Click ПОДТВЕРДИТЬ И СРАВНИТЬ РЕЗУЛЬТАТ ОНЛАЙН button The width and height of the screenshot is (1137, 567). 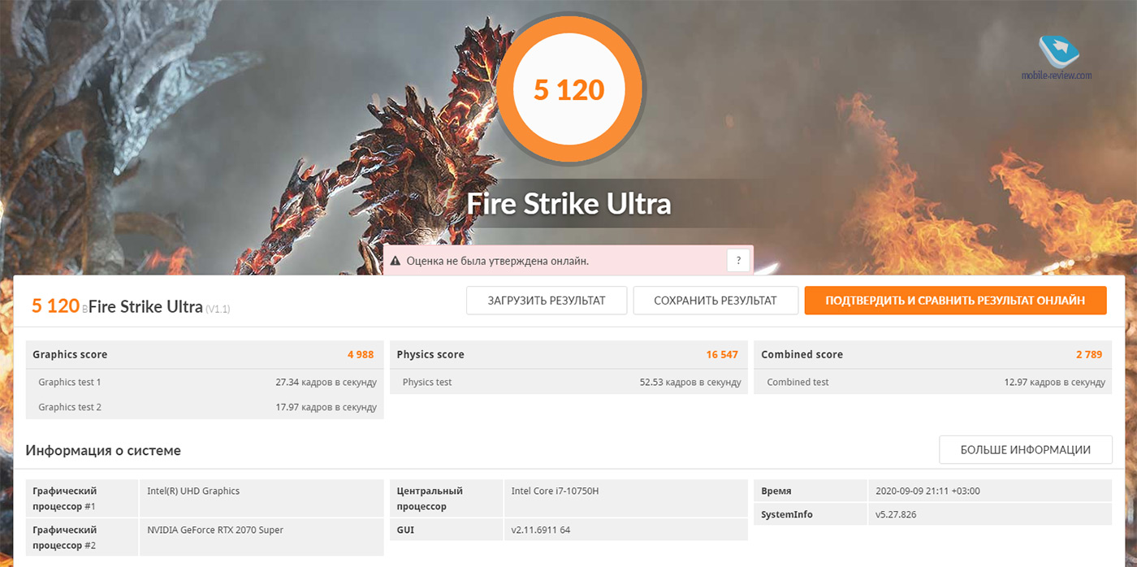click(955, 301)
